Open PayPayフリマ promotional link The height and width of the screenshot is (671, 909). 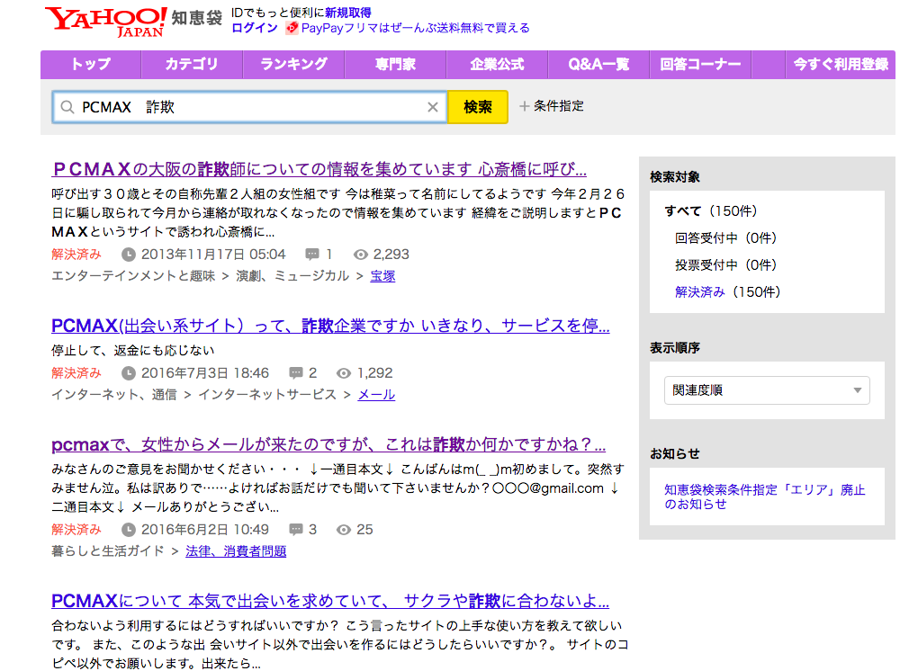tap(415, 28)
